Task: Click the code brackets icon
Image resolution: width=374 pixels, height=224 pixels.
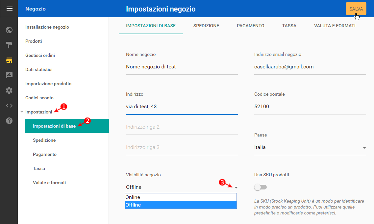Action: pos(9,106)
